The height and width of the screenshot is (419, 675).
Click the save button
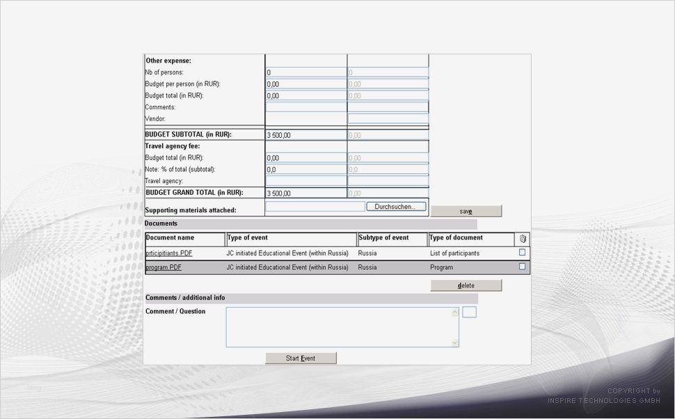pyautogui.click(x=466, y=211)
